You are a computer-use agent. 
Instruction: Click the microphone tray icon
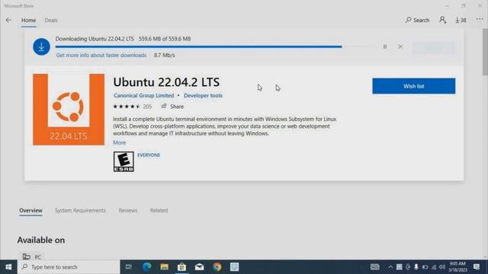pos(416,267)
